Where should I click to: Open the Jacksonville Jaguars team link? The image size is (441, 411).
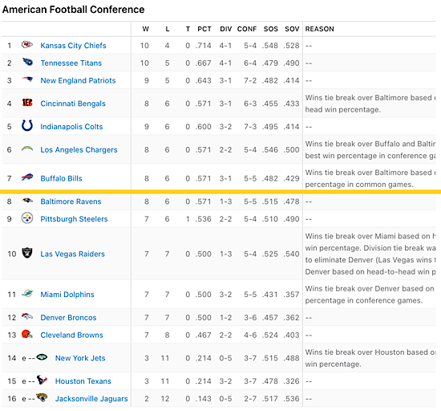coord(91,399)
